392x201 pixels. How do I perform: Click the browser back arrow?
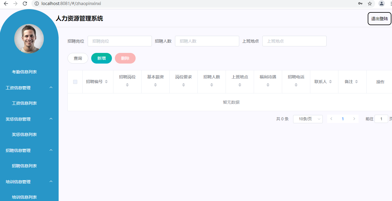click(x=6, y=4)
